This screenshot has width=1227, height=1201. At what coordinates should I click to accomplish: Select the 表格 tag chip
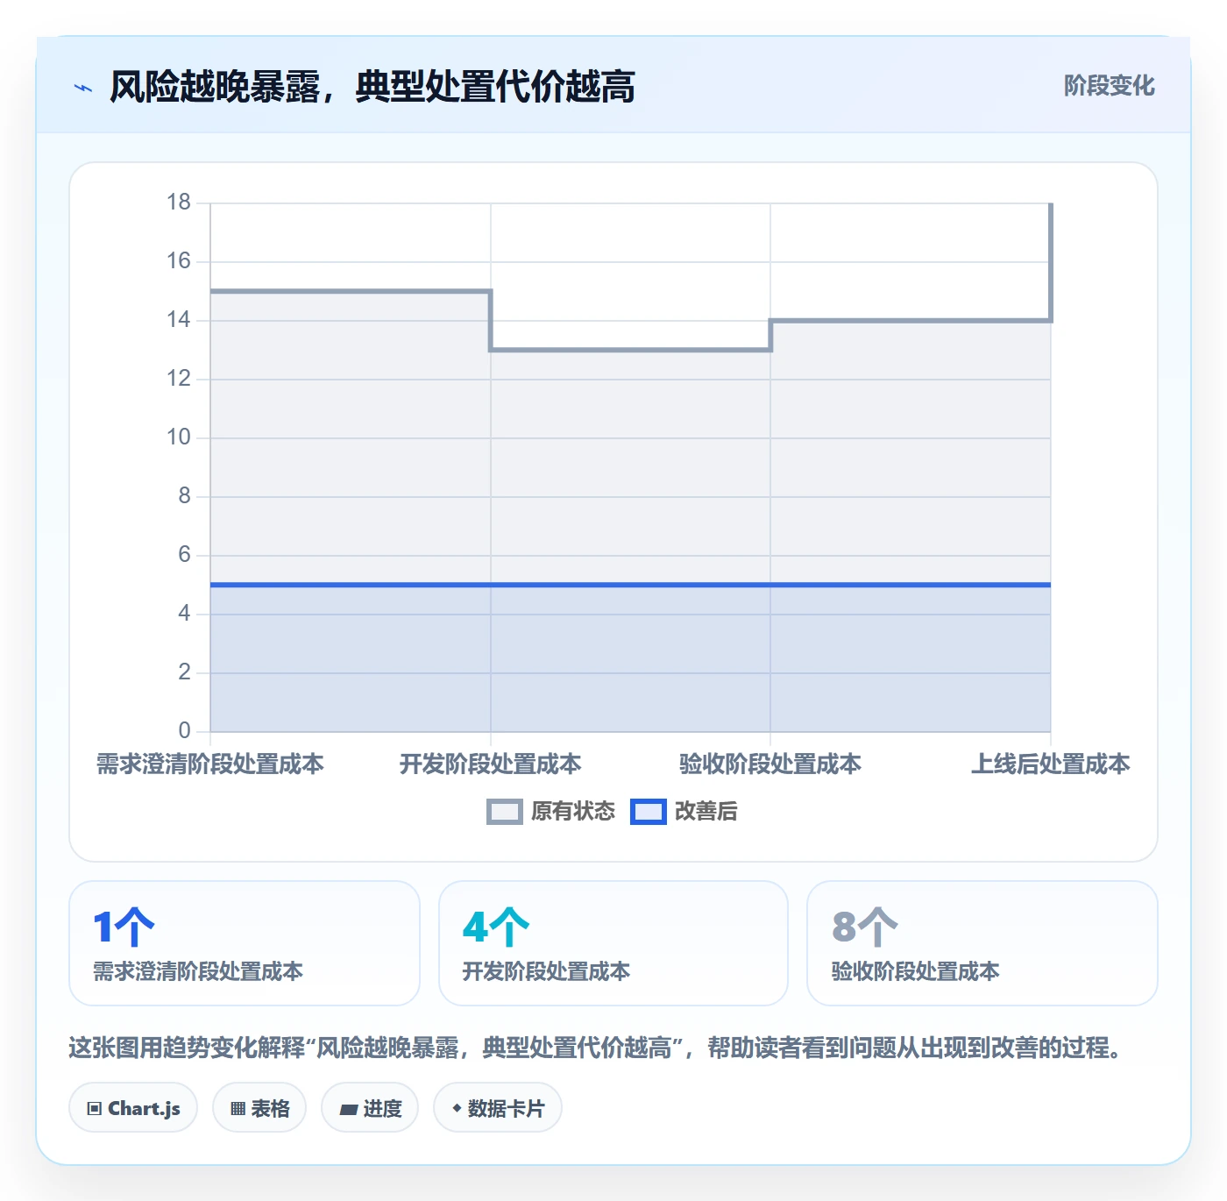[259, 1108]
